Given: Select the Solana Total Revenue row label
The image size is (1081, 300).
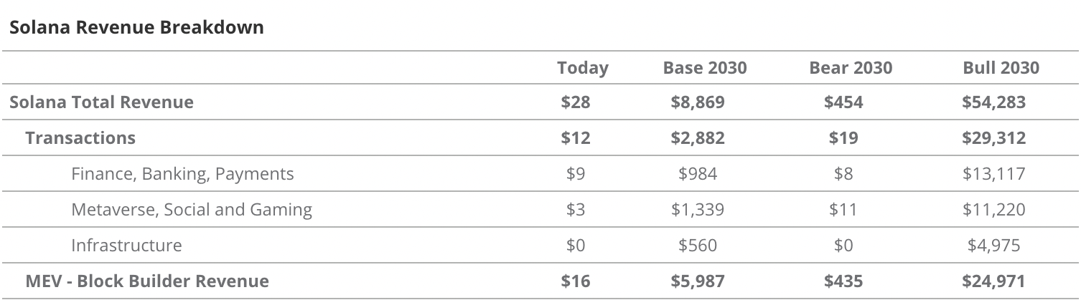Looking at the screenshot, I should pos(101,102).
